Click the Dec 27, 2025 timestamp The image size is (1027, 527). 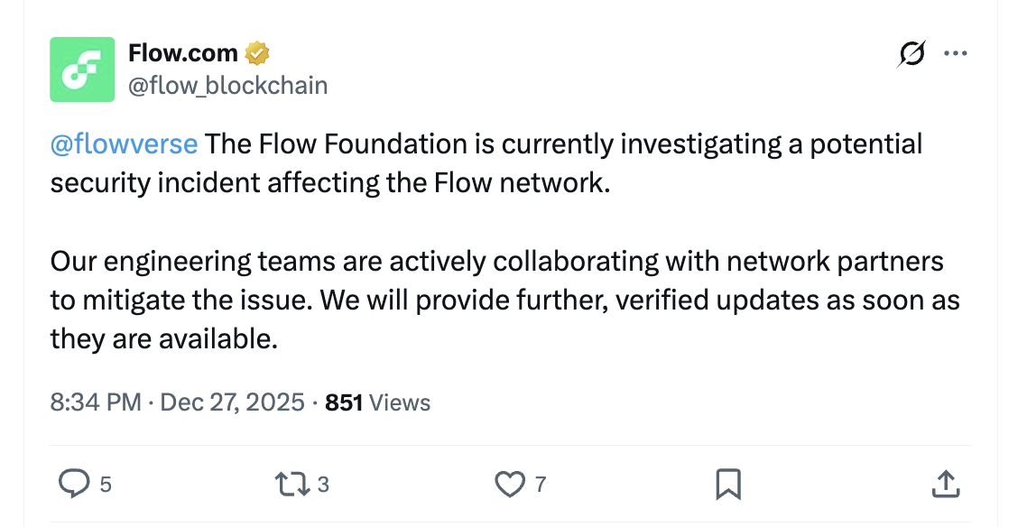click(232, 402)
